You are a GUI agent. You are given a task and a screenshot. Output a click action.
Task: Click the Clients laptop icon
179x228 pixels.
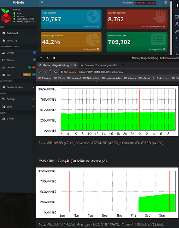coord(4,60)
